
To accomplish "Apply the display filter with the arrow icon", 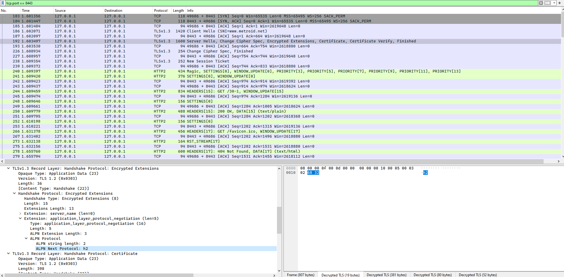I will point(547,3).
